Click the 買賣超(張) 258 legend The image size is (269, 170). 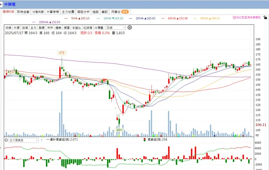point(156,140)
